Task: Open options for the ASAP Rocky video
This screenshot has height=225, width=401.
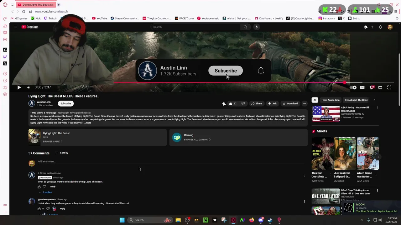Action: (x=377, y=108)
